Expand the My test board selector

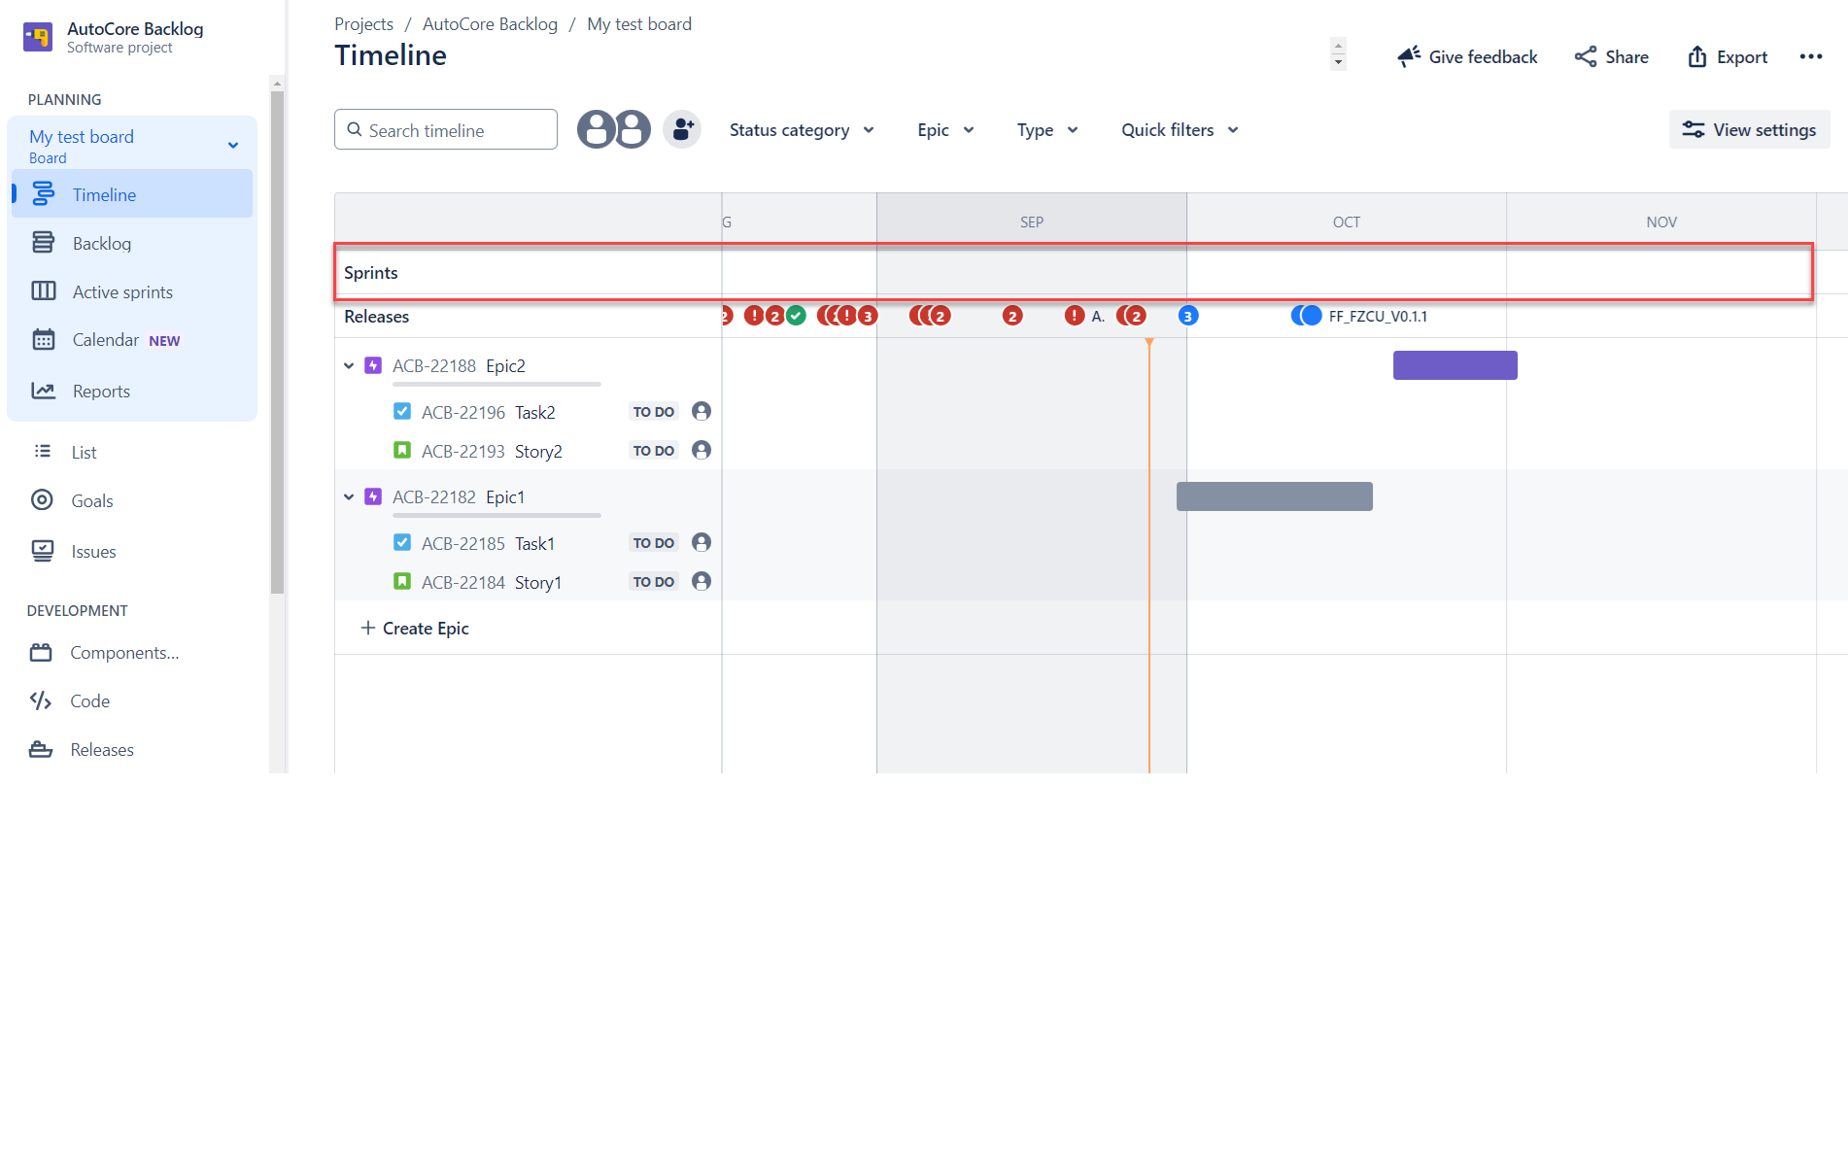click(x=233, y=146)
